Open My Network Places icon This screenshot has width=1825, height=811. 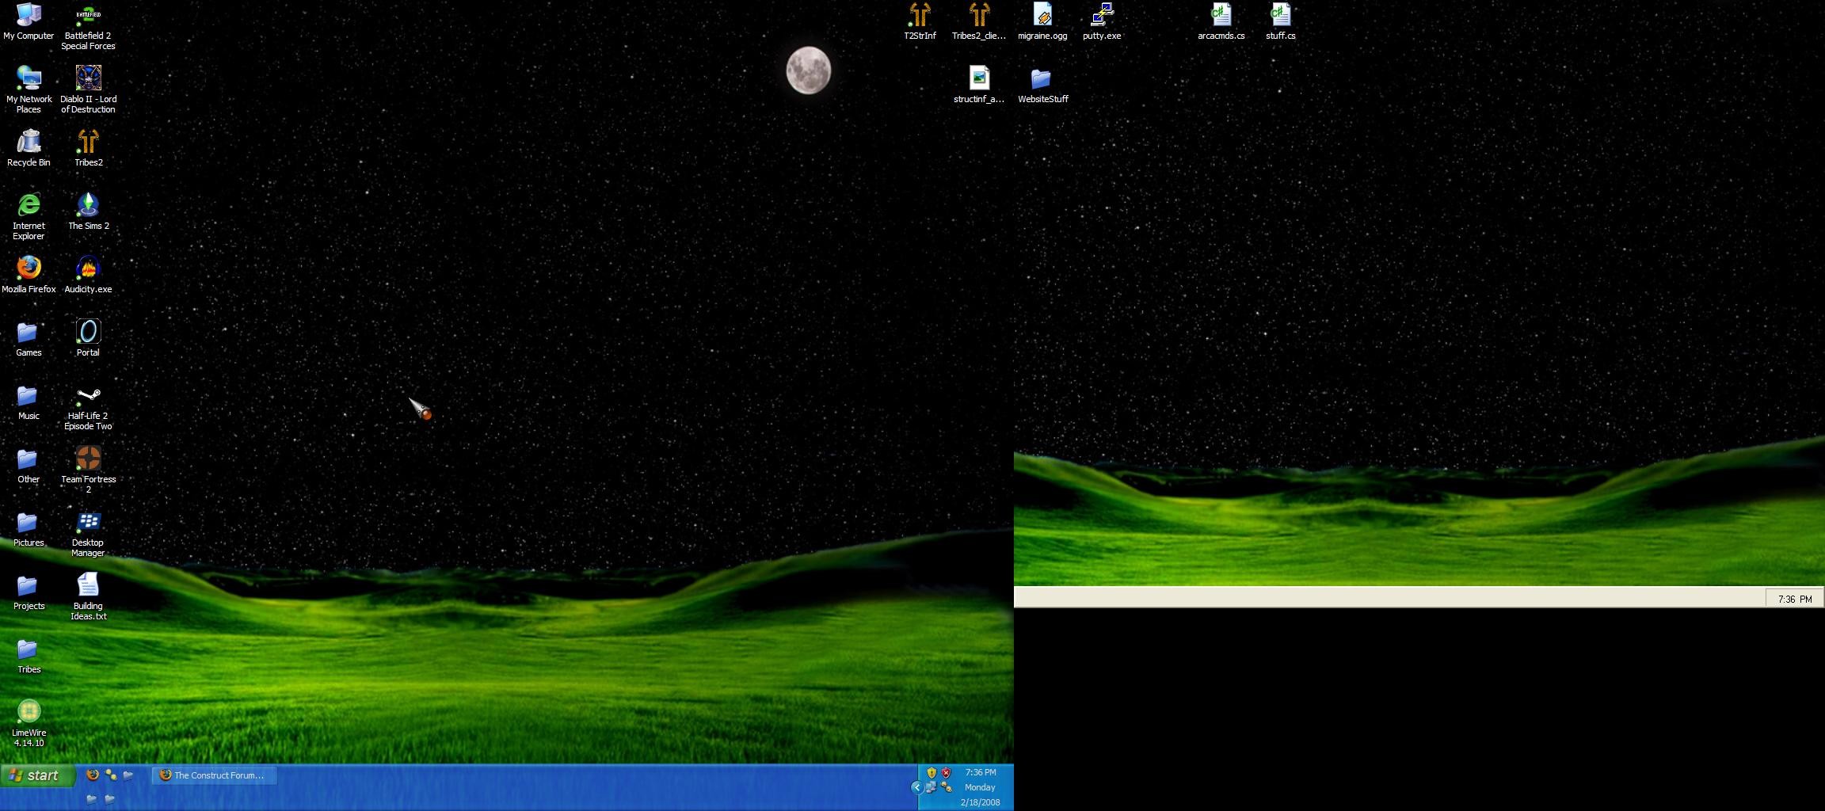pyautogui.click(x=29, y=89)
